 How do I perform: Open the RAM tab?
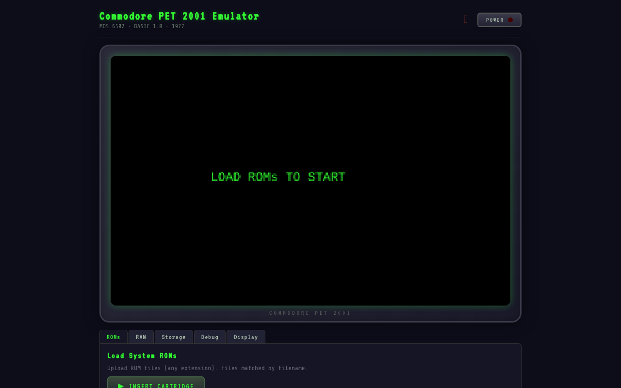[x=141, y=337]
